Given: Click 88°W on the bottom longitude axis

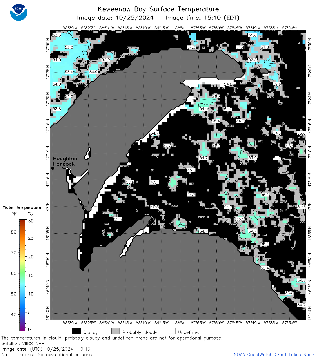Looking at the screenshot, I should 180,323.
